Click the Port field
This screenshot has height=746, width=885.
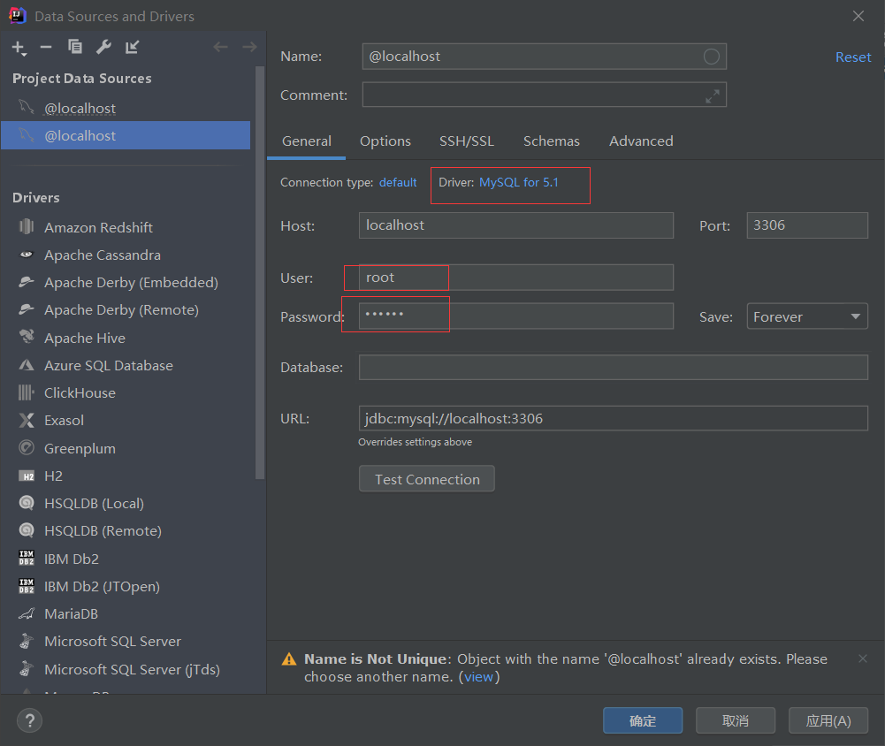[x=807, y=225]
